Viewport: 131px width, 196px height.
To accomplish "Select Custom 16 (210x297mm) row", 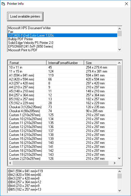I will (x=63, y=143).
